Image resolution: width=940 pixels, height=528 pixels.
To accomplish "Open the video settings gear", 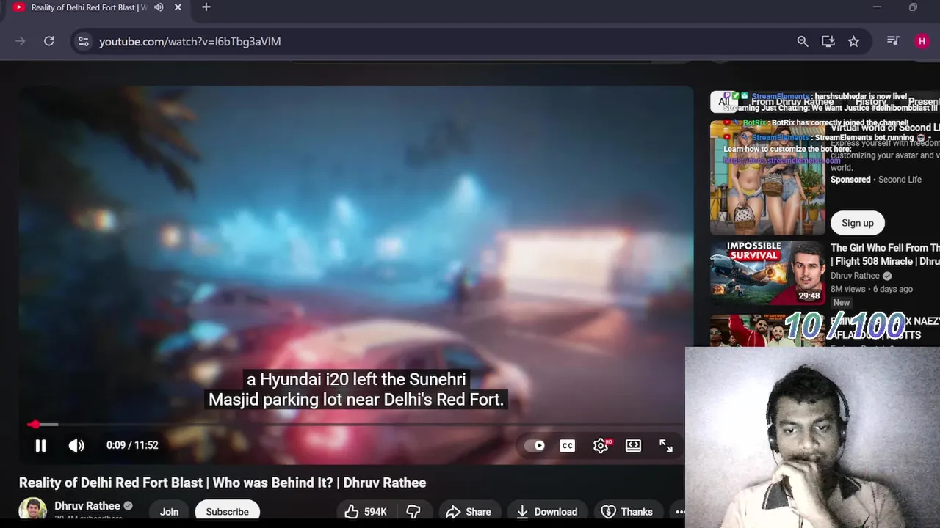I will [x=601, y=445].
